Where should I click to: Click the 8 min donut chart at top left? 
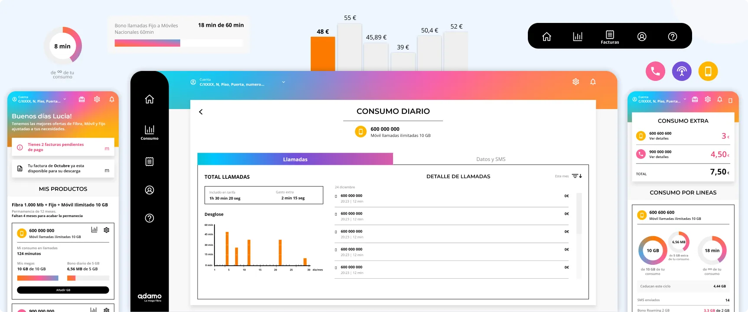click(x=62, y=46)
